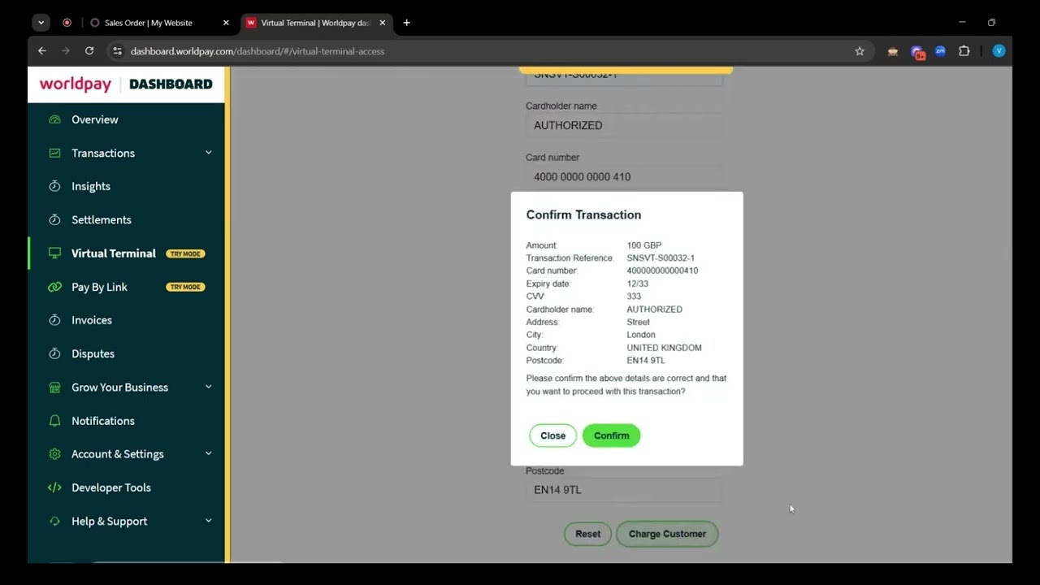Click the 100 GBP amount value
Viewport: 1040px width, 585px height.
pyautogui.click(x=643, y=245)
